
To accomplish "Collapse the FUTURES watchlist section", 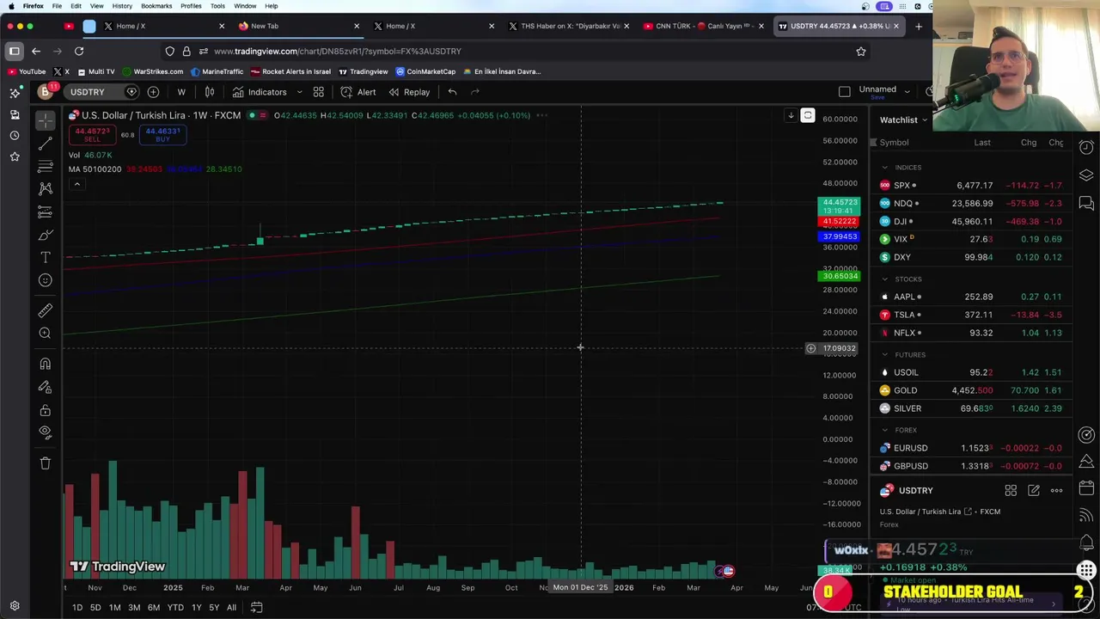I will click(x=884, y=355).
